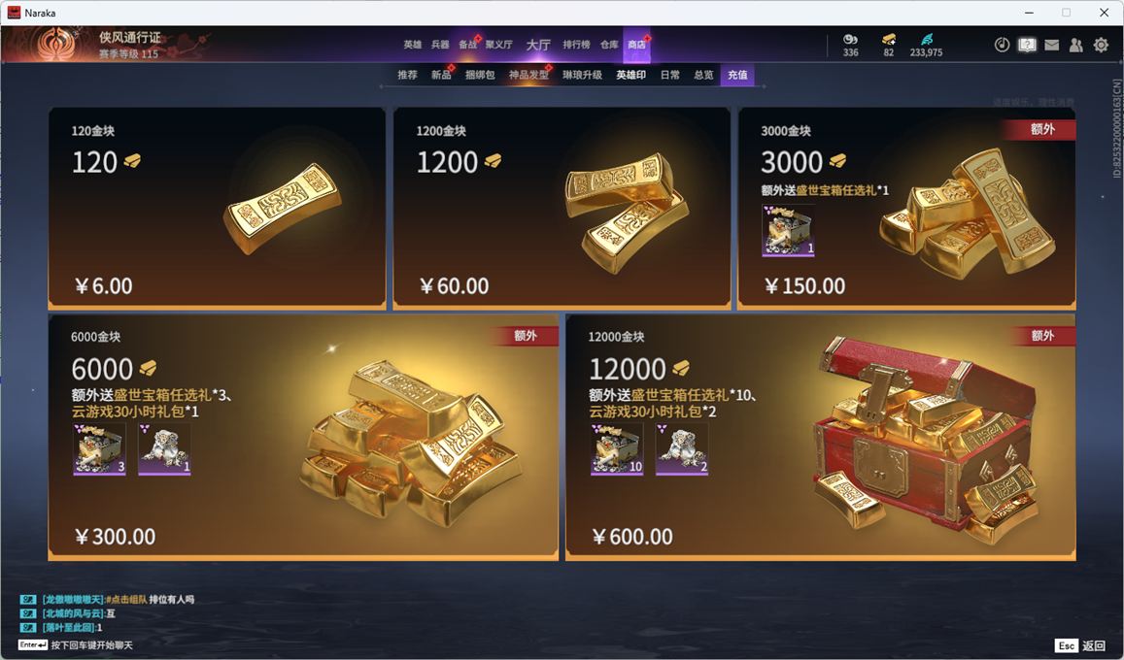The width and height of the screenshot is (1124, 660).
Task: Click the Esc 返回 back button
Action: [x=1080, y=645]
